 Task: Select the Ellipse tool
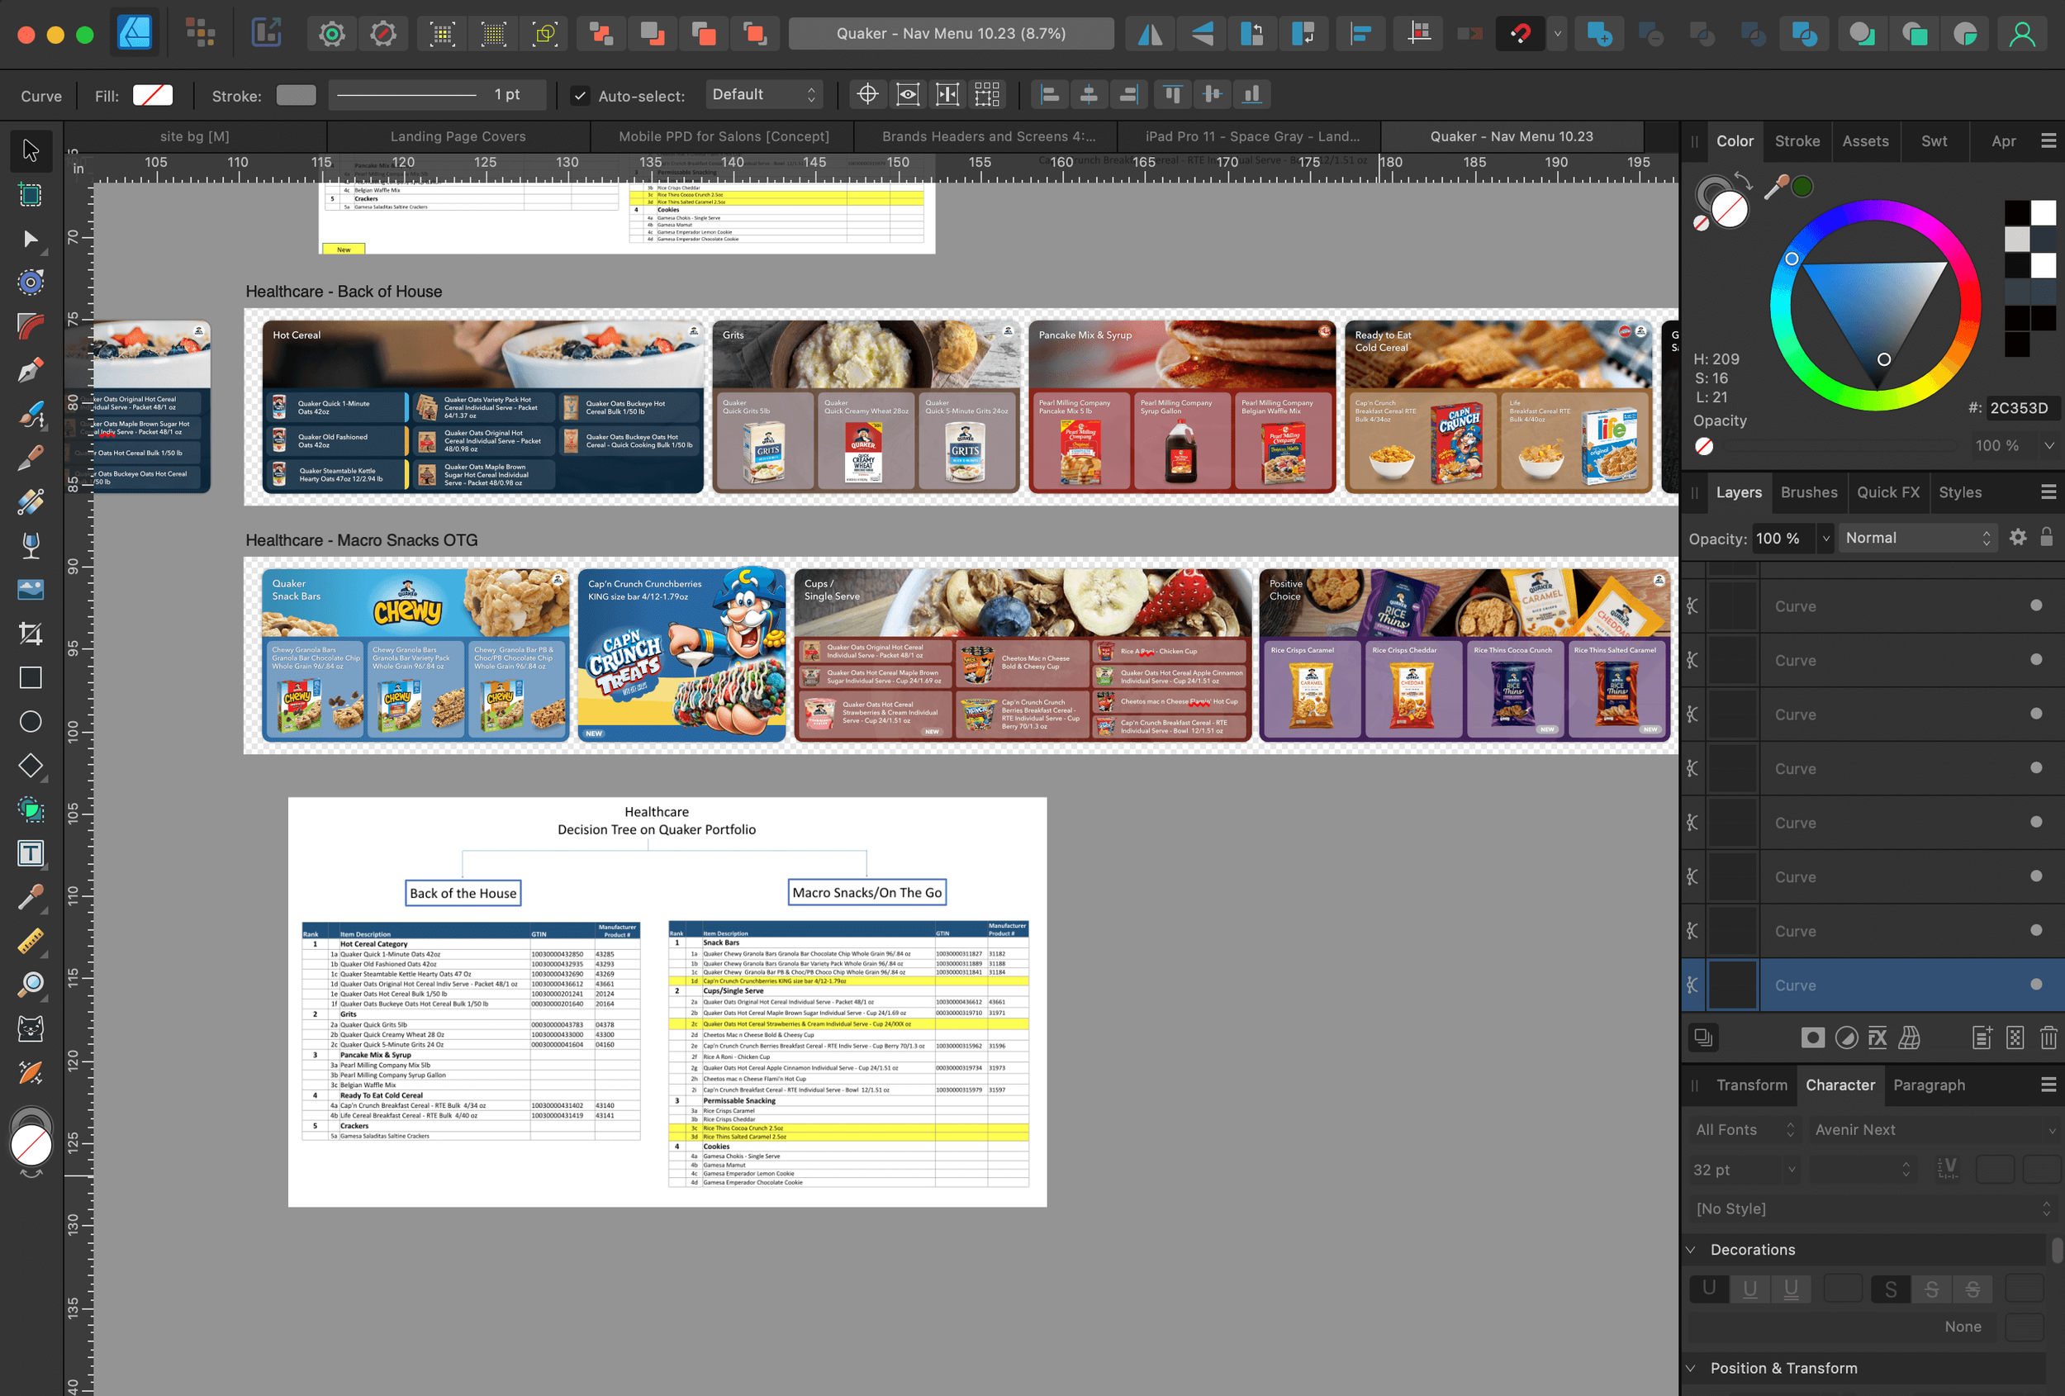click(31, 722)
